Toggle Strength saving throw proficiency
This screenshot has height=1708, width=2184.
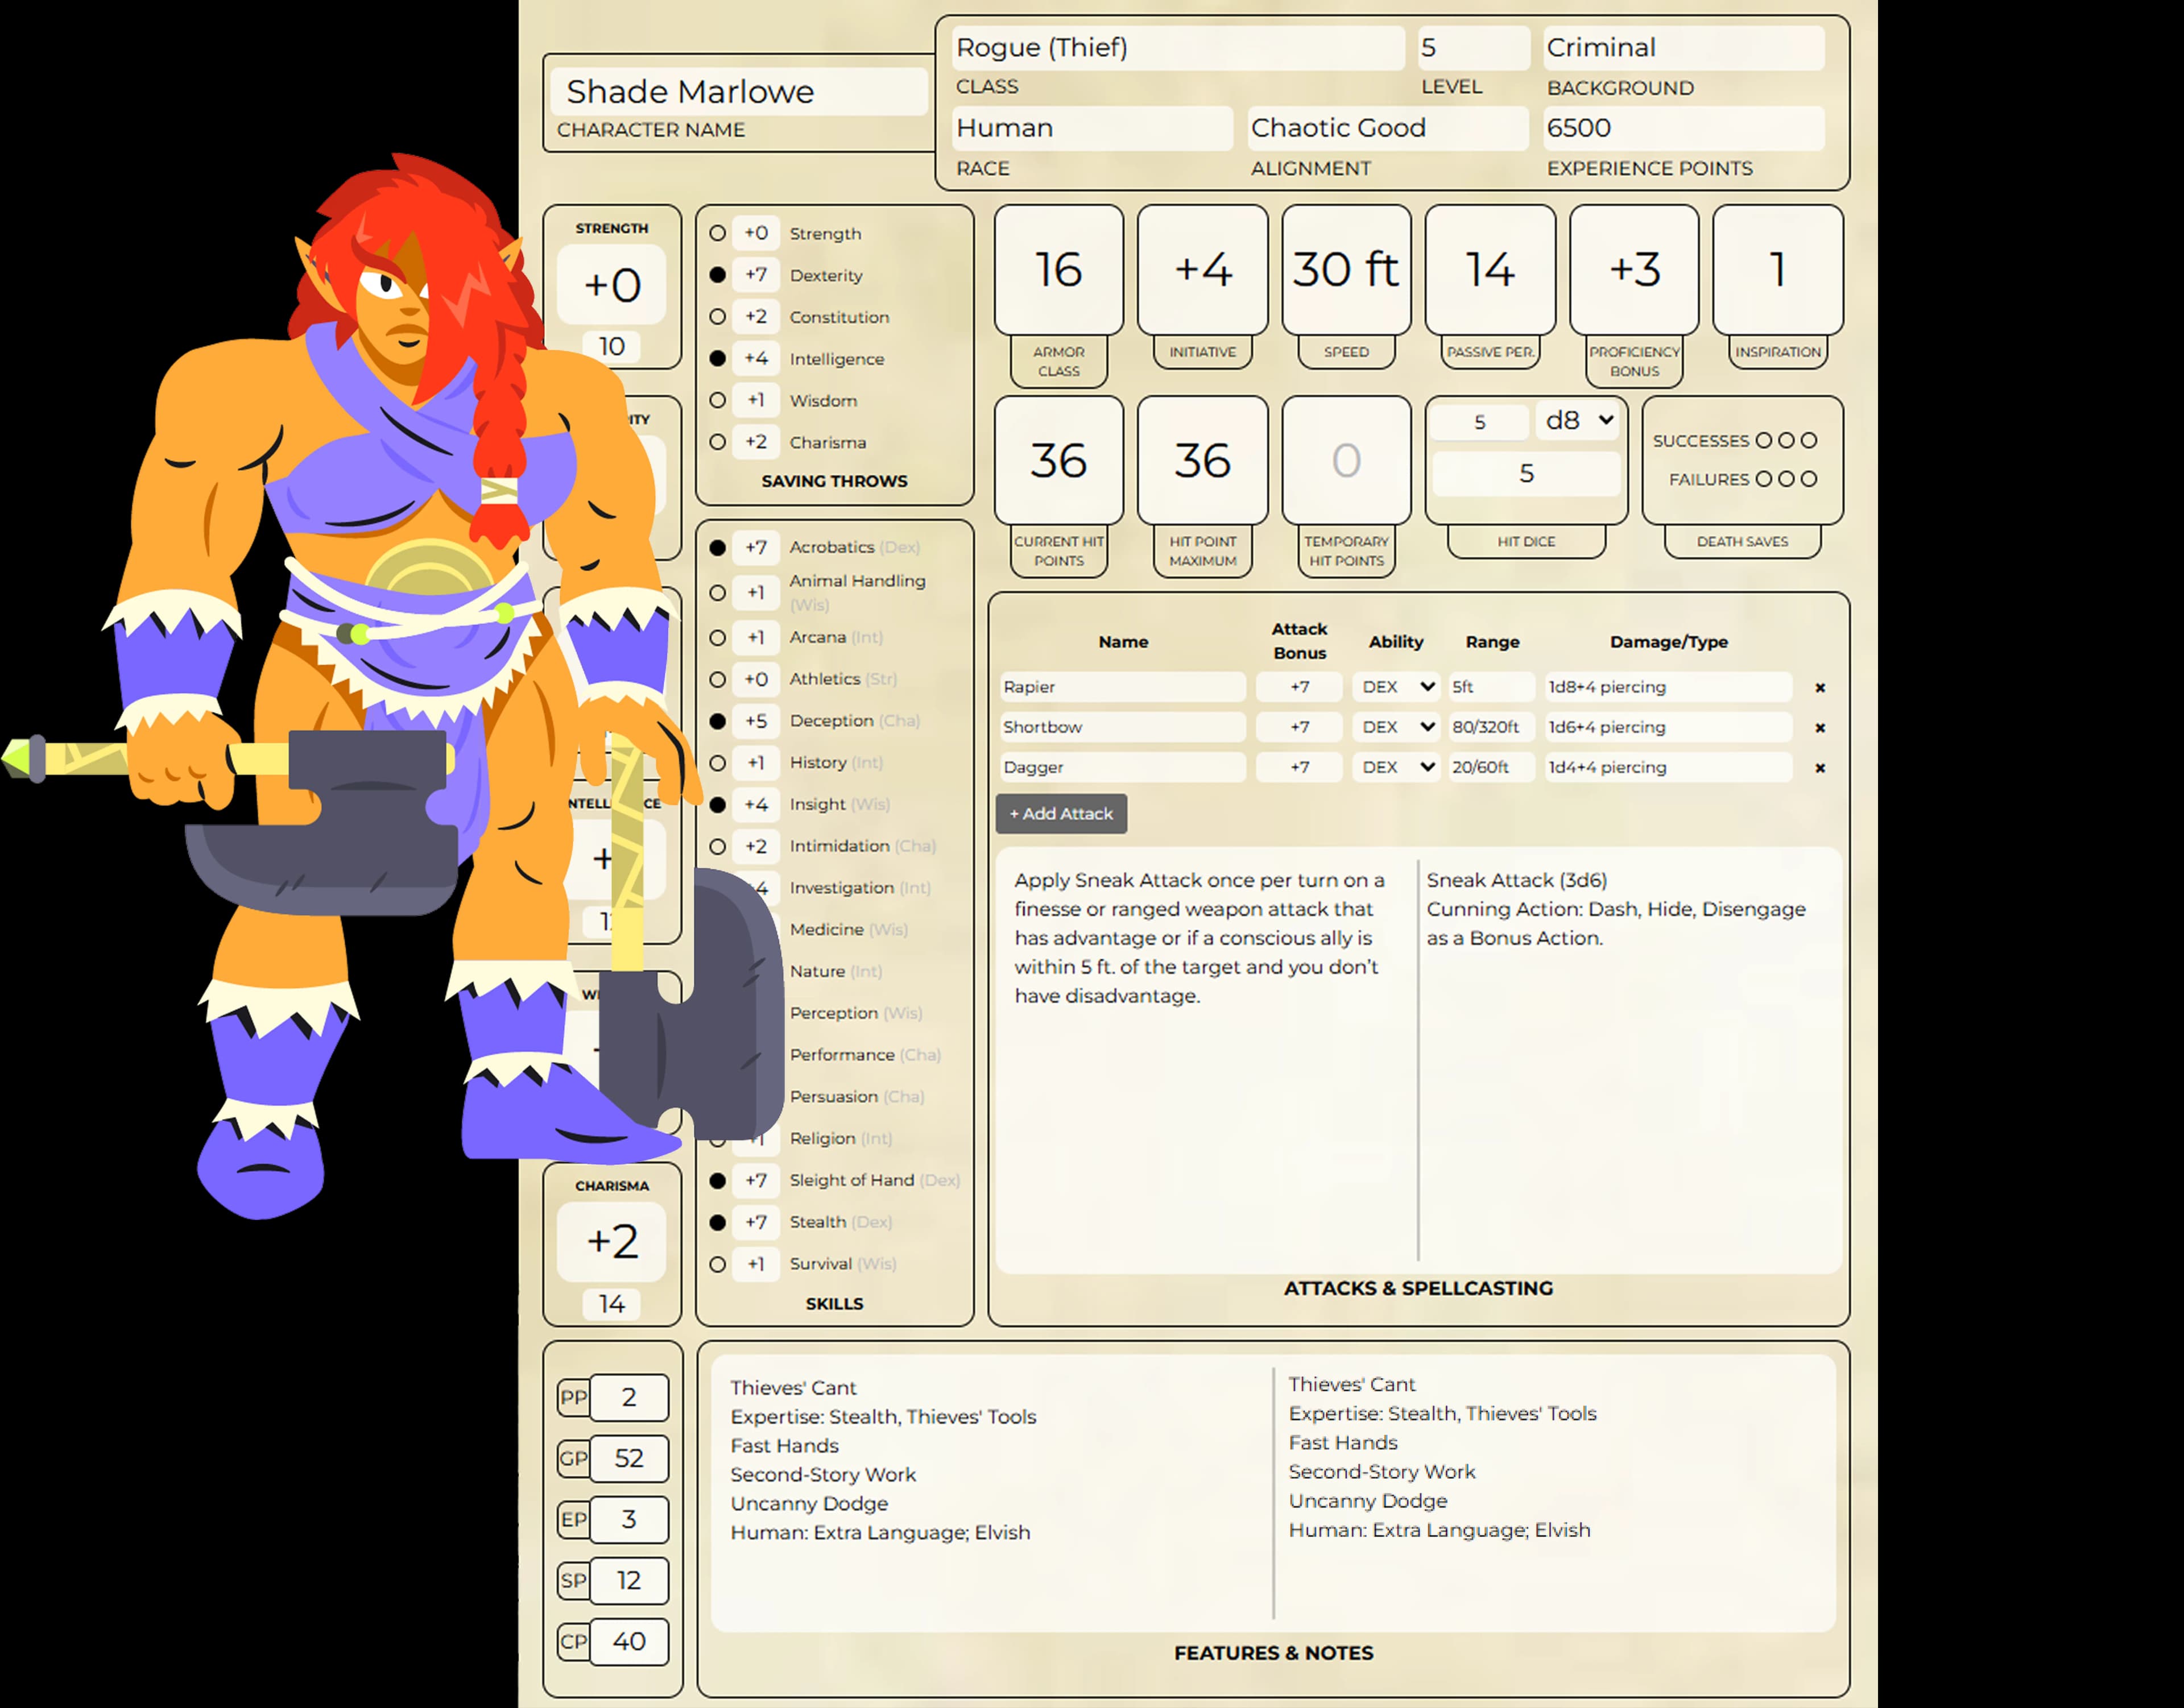(x=717, y=233)
